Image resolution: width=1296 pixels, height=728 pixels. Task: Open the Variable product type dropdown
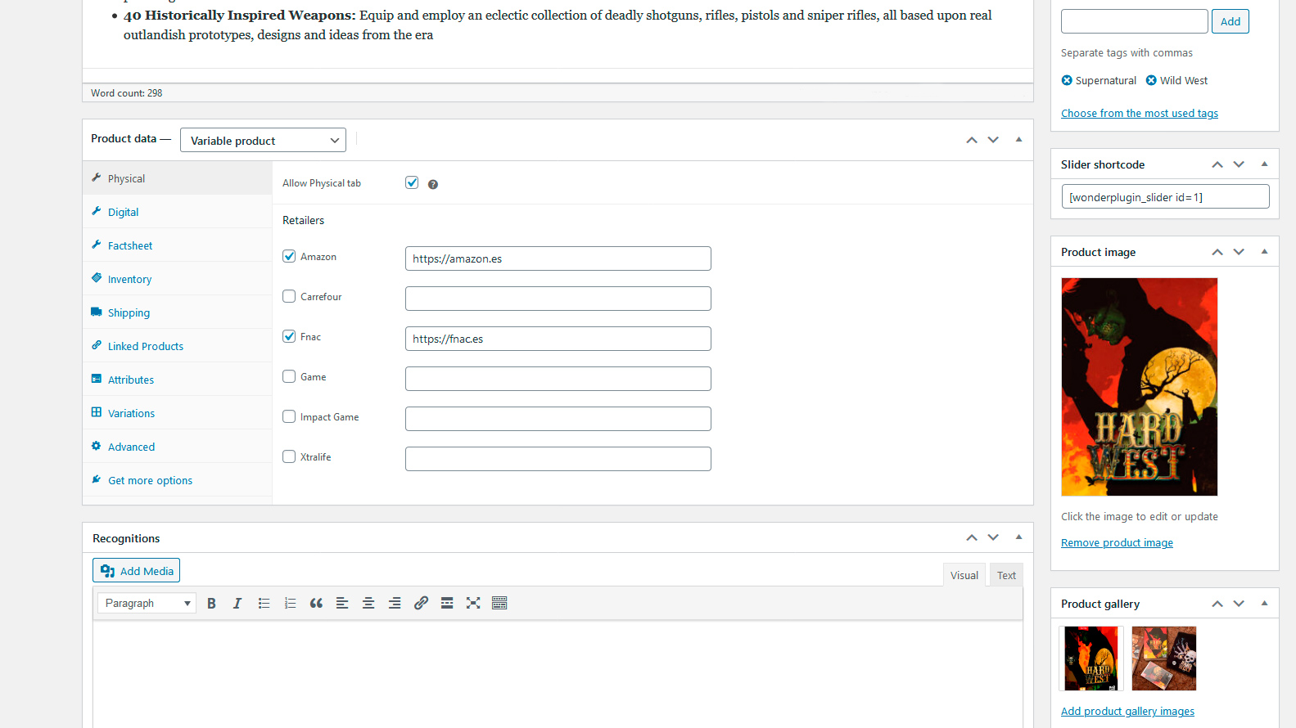click(263, 140)
